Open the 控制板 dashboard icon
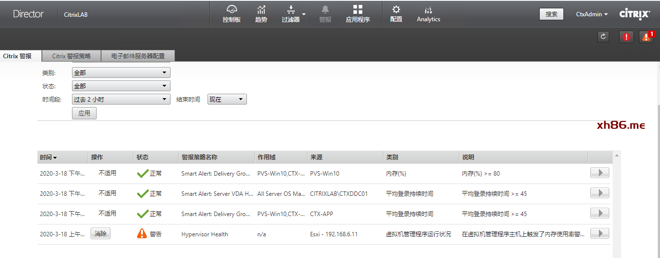Viewport: 660px width, 258px height. pyautogui.click(x=232, y=10)
